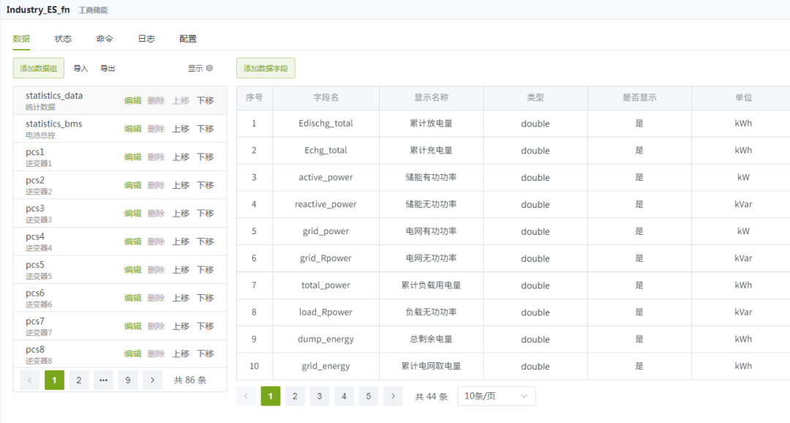This screenshot has width=790, height=423.
Task: Click the 累计负载用电量 display name cell
Action: coord(432,285)
